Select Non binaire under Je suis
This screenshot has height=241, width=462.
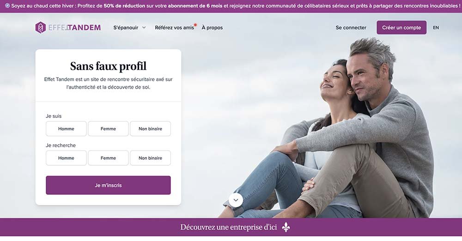[x=150, y=129]
